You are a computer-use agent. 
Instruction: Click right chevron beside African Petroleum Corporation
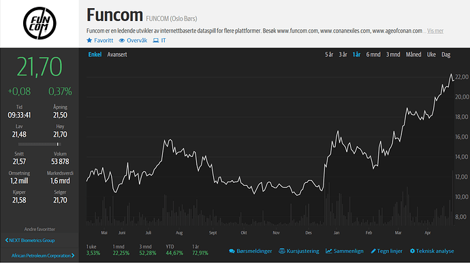pyautogui.click(x=73, y=256)
